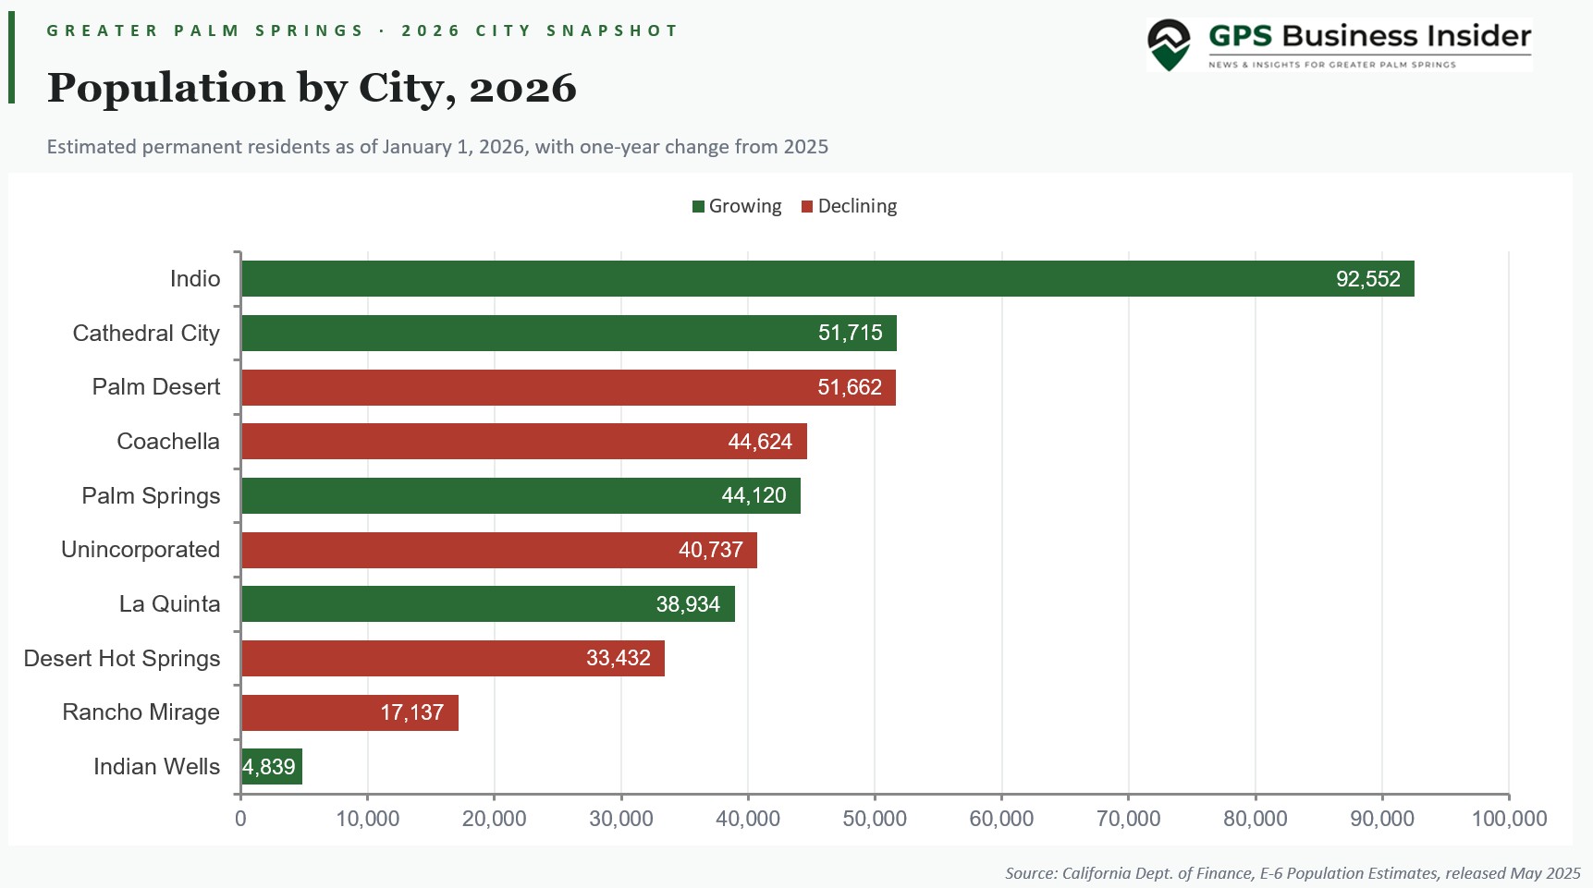Select the Unincorporated axis label
The width and height of the screenshot is (1593, 888).
click(141, 550)
